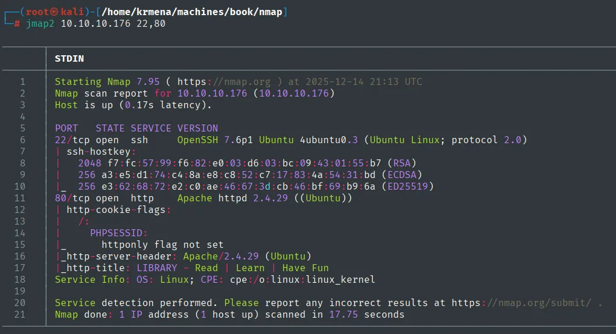Open the https://nmap.org link on line 1

[224, 81]
